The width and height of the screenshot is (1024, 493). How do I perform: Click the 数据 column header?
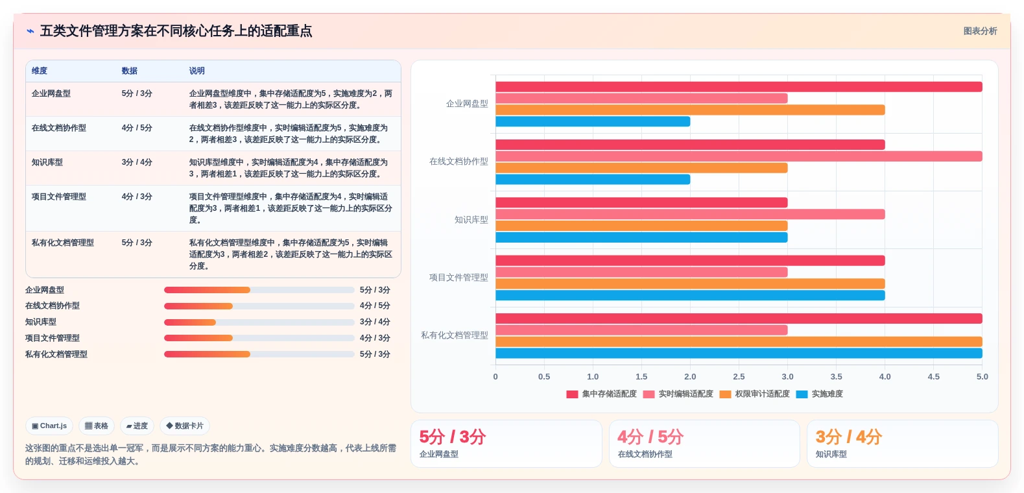[x=130, y=71]
